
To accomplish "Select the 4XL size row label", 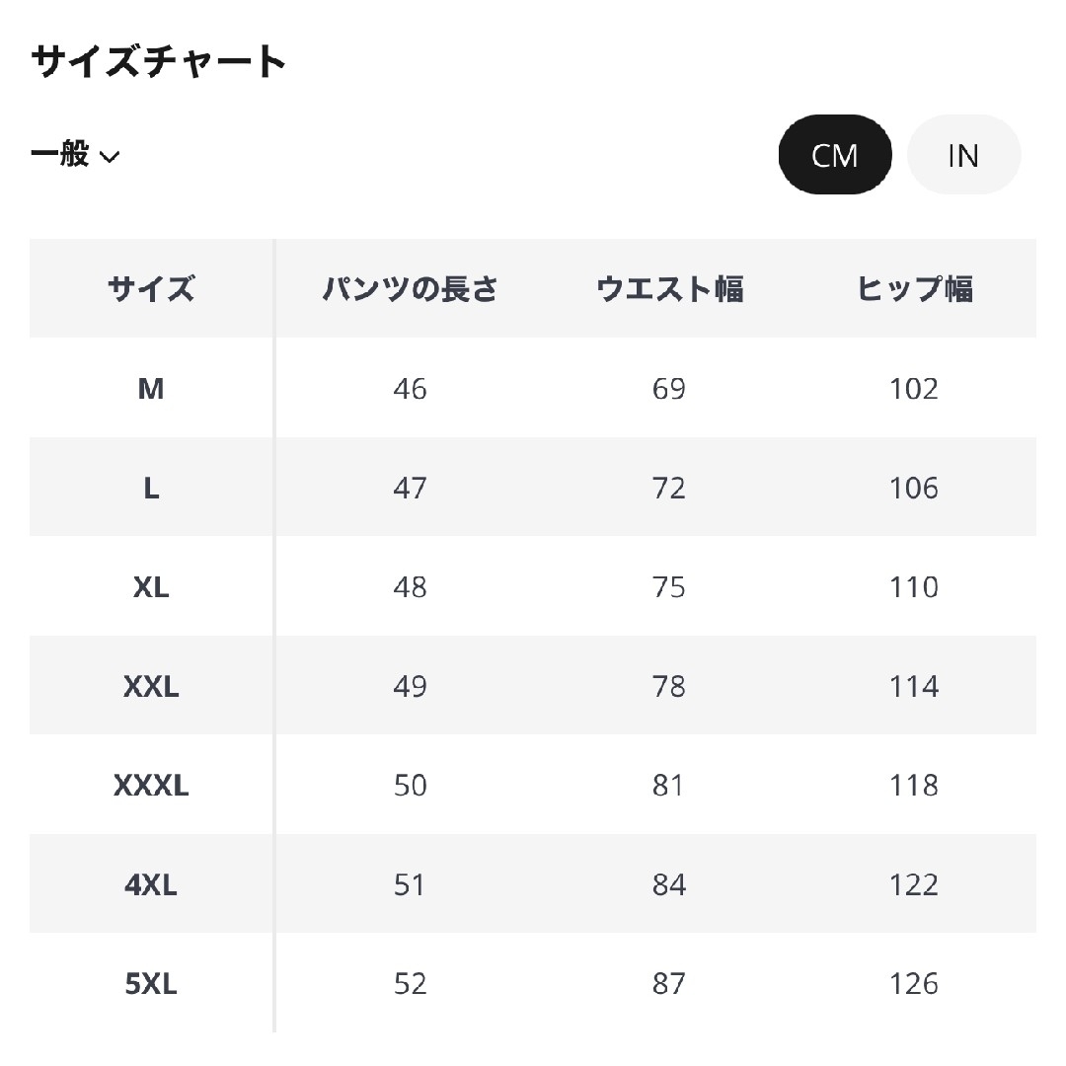I will pyautogui.click(x=151, y=885).
